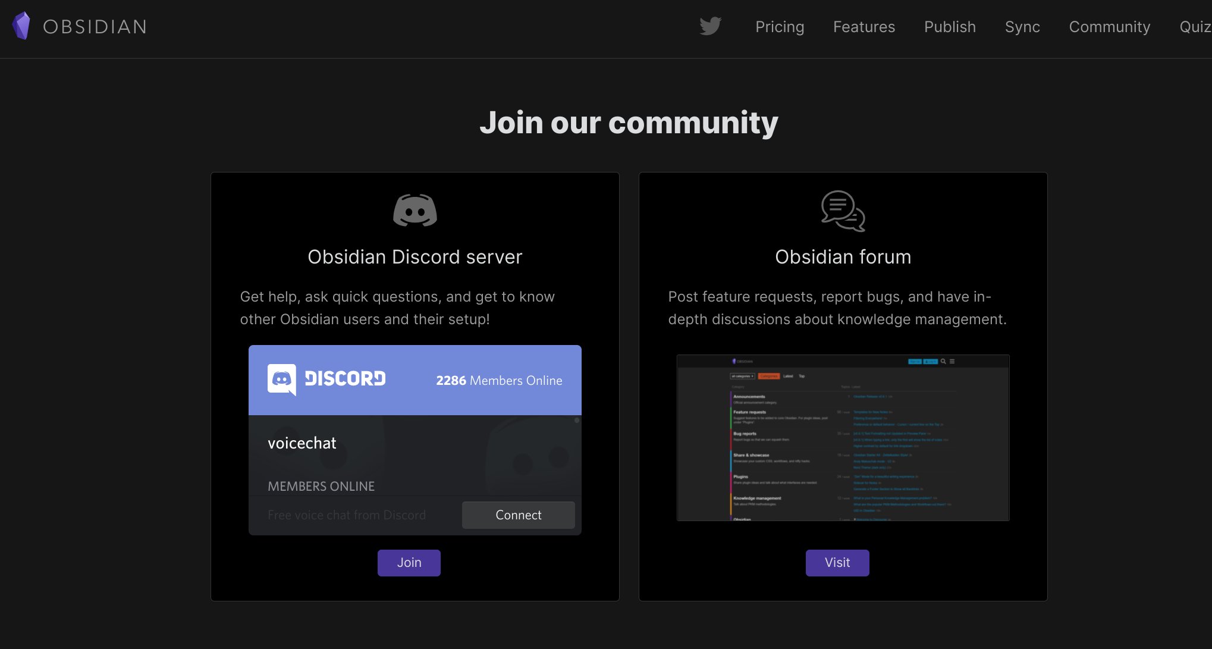Click the OBSIDIAN wordmark text
1212x649 pixels.
tap(95, 27)
